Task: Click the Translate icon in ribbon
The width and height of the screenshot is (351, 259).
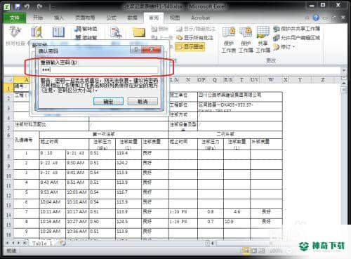Action: tap(116, 32)
